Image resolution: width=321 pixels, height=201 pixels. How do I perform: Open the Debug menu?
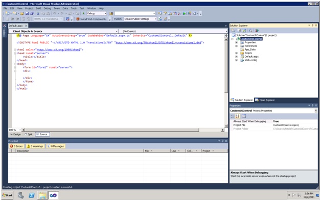[47, 8]
